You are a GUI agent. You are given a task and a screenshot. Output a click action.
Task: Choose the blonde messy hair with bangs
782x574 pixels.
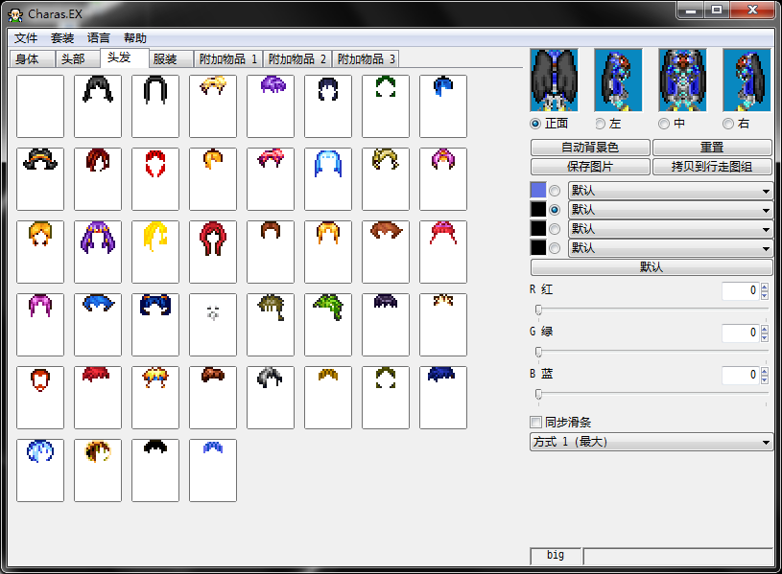click(213, 106)
